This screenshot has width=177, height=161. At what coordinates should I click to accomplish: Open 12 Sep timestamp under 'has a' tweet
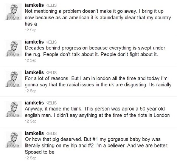pyautogui.click(x=31, y=30)
